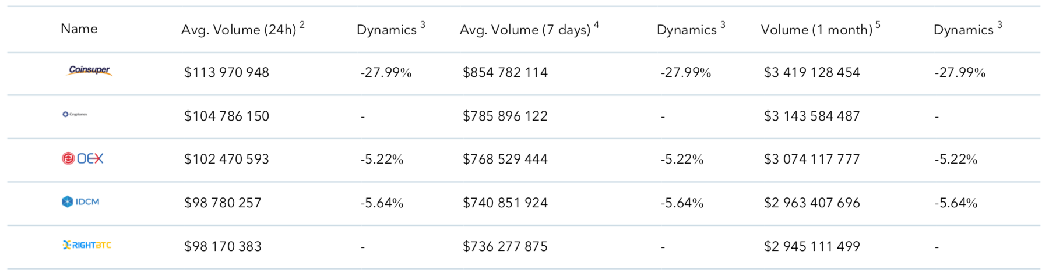This screenshot has width=1049, height=276.
Task: Click the IDCM exchange logo
Action: pyautogui.click(x=80, y=201)
